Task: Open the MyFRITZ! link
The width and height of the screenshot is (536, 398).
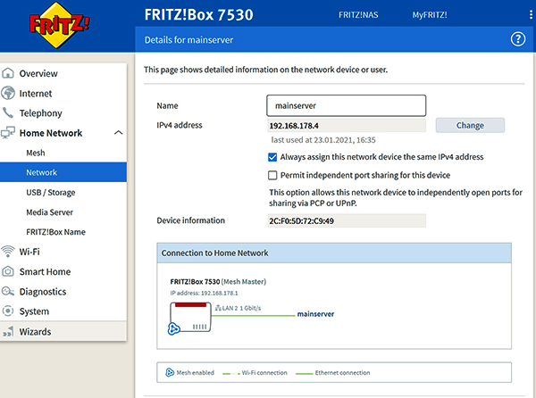Action: pos(430,15)
